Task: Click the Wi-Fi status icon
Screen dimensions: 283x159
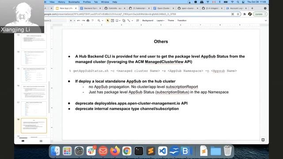Action: (x=232, y=2)
